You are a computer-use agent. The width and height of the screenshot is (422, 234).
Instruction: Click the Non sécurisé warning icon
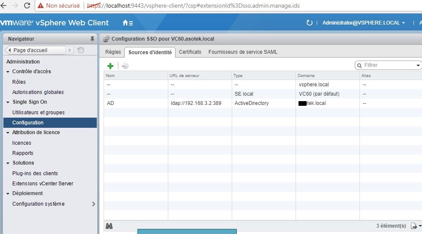click(40, 6)
